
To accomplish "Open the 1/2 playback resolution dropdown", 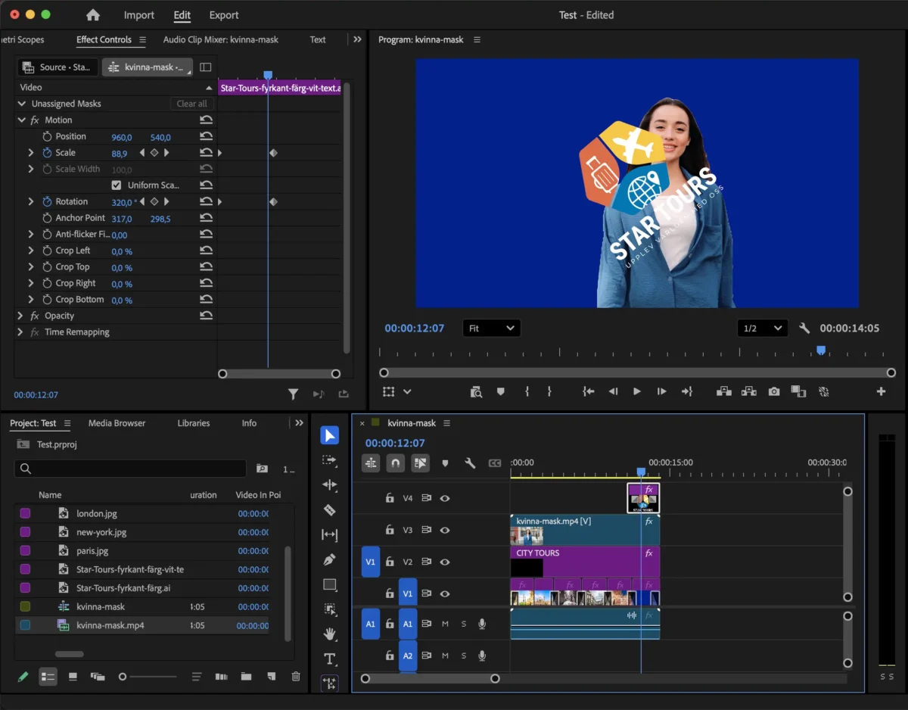I will click(762, 329).
